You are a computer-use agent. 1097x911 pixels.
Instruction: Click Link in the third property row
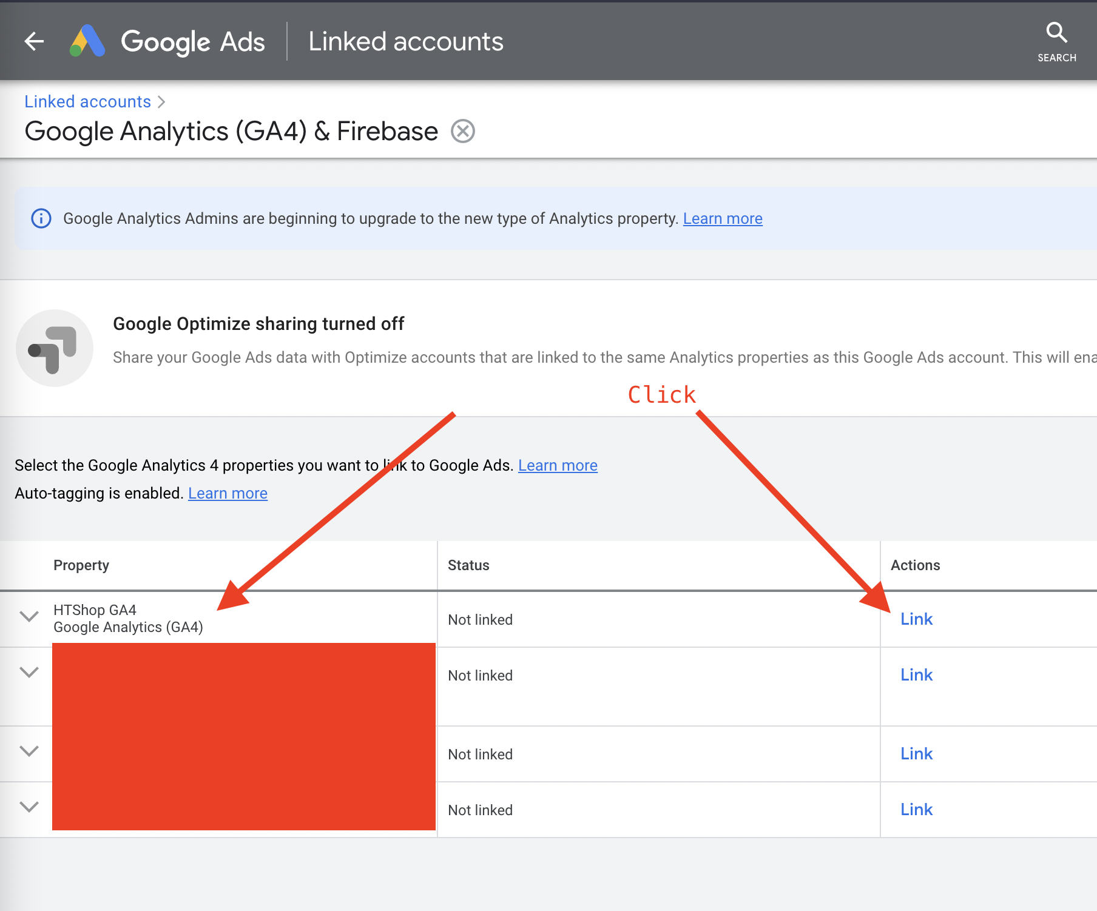tap(916, 753)
